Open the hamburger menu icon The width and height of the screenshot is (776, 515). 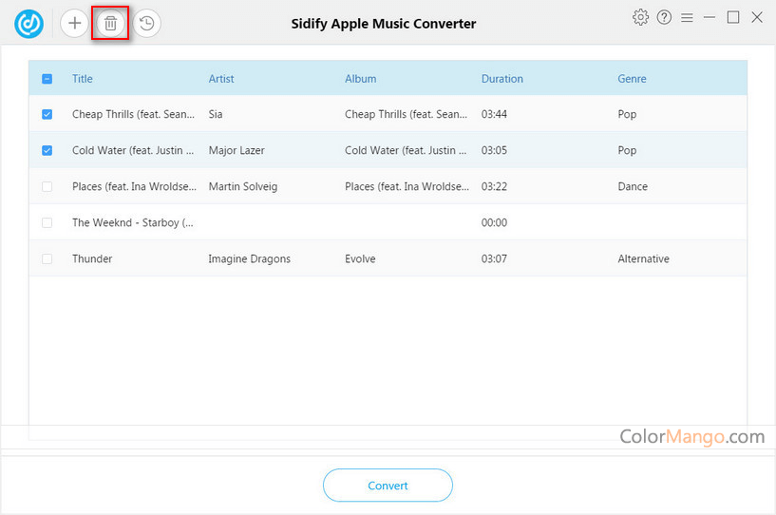pos(687,17)
